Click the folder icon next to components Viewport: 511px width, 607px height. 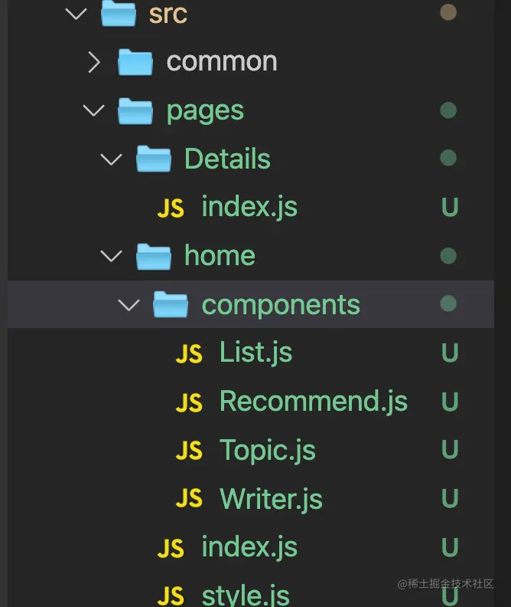point(171,305)
